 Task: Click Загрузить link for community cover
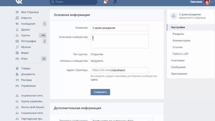[97, 61]
